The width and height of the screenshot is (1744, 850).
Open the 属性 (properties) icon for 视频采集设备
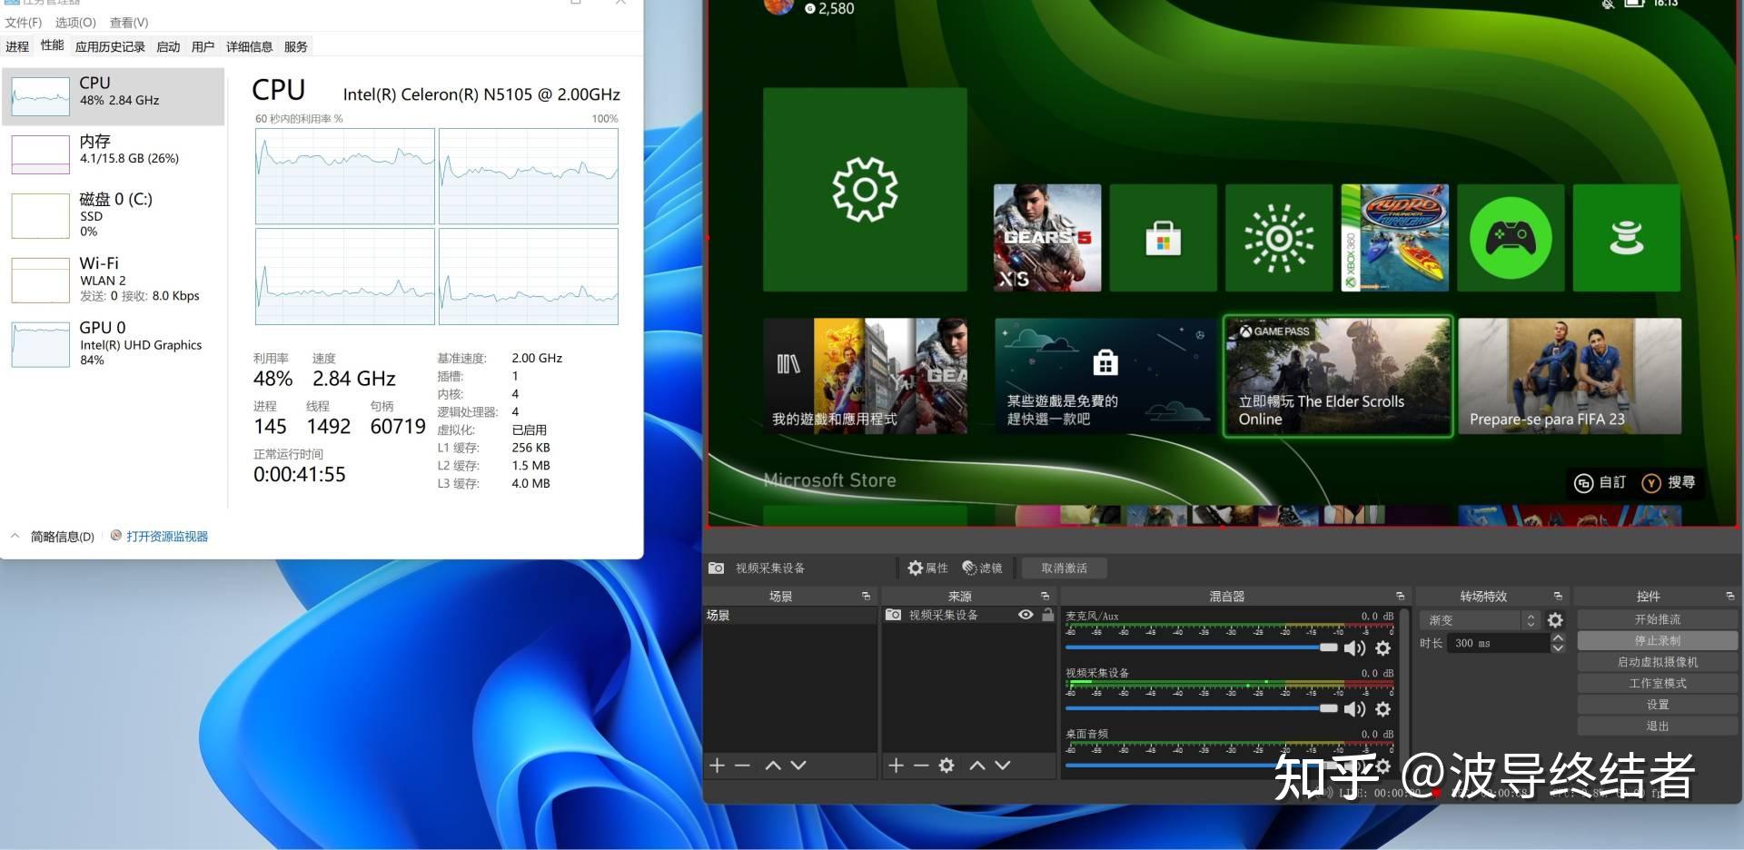(915, 568)
